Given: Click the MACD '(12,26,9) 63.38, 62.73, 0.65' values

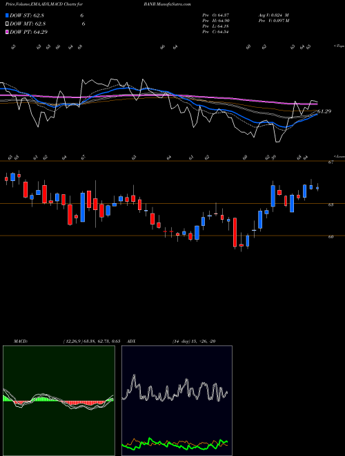Looking at the screenshot, I should (x=92, y=341).
